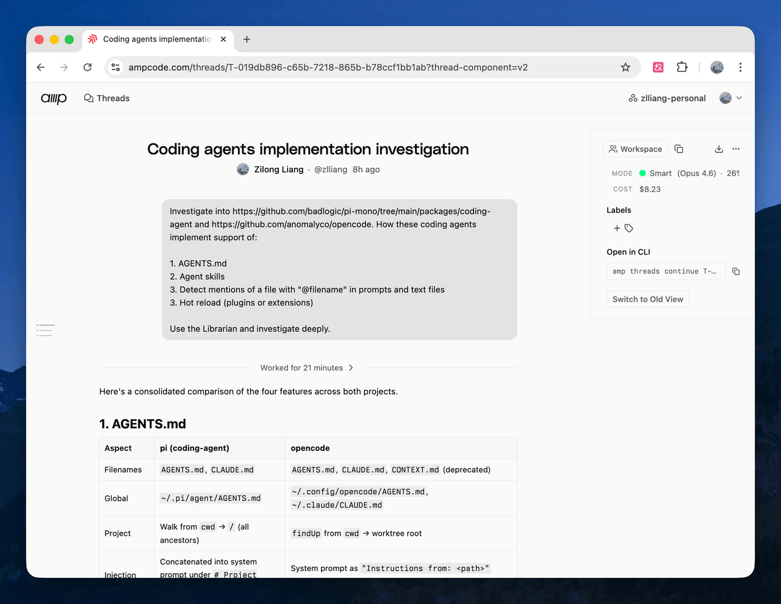Viewport: 781px width, 604px height.
Task: Click the Open in CLI label
Action: tap(628, 252)
